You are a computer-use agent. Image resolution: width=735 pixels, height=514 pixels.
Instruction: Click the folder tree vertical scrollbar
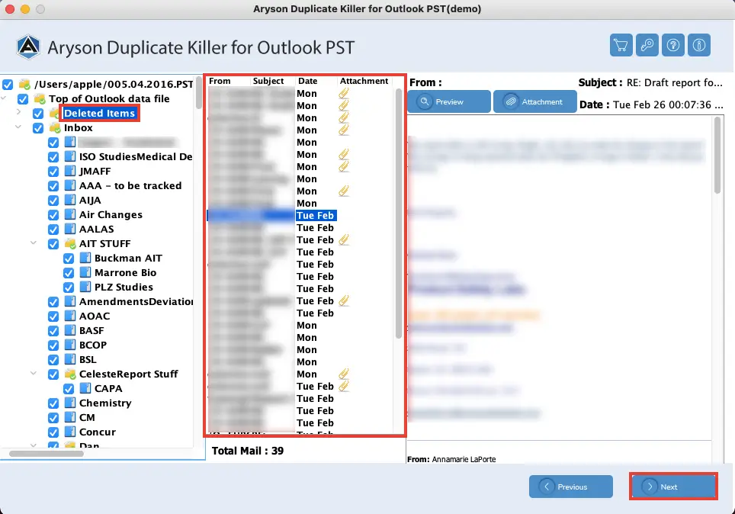199,92
